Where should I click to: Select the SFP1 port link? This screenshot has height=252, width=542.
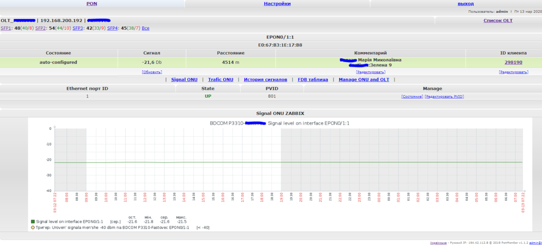(6, 28)
